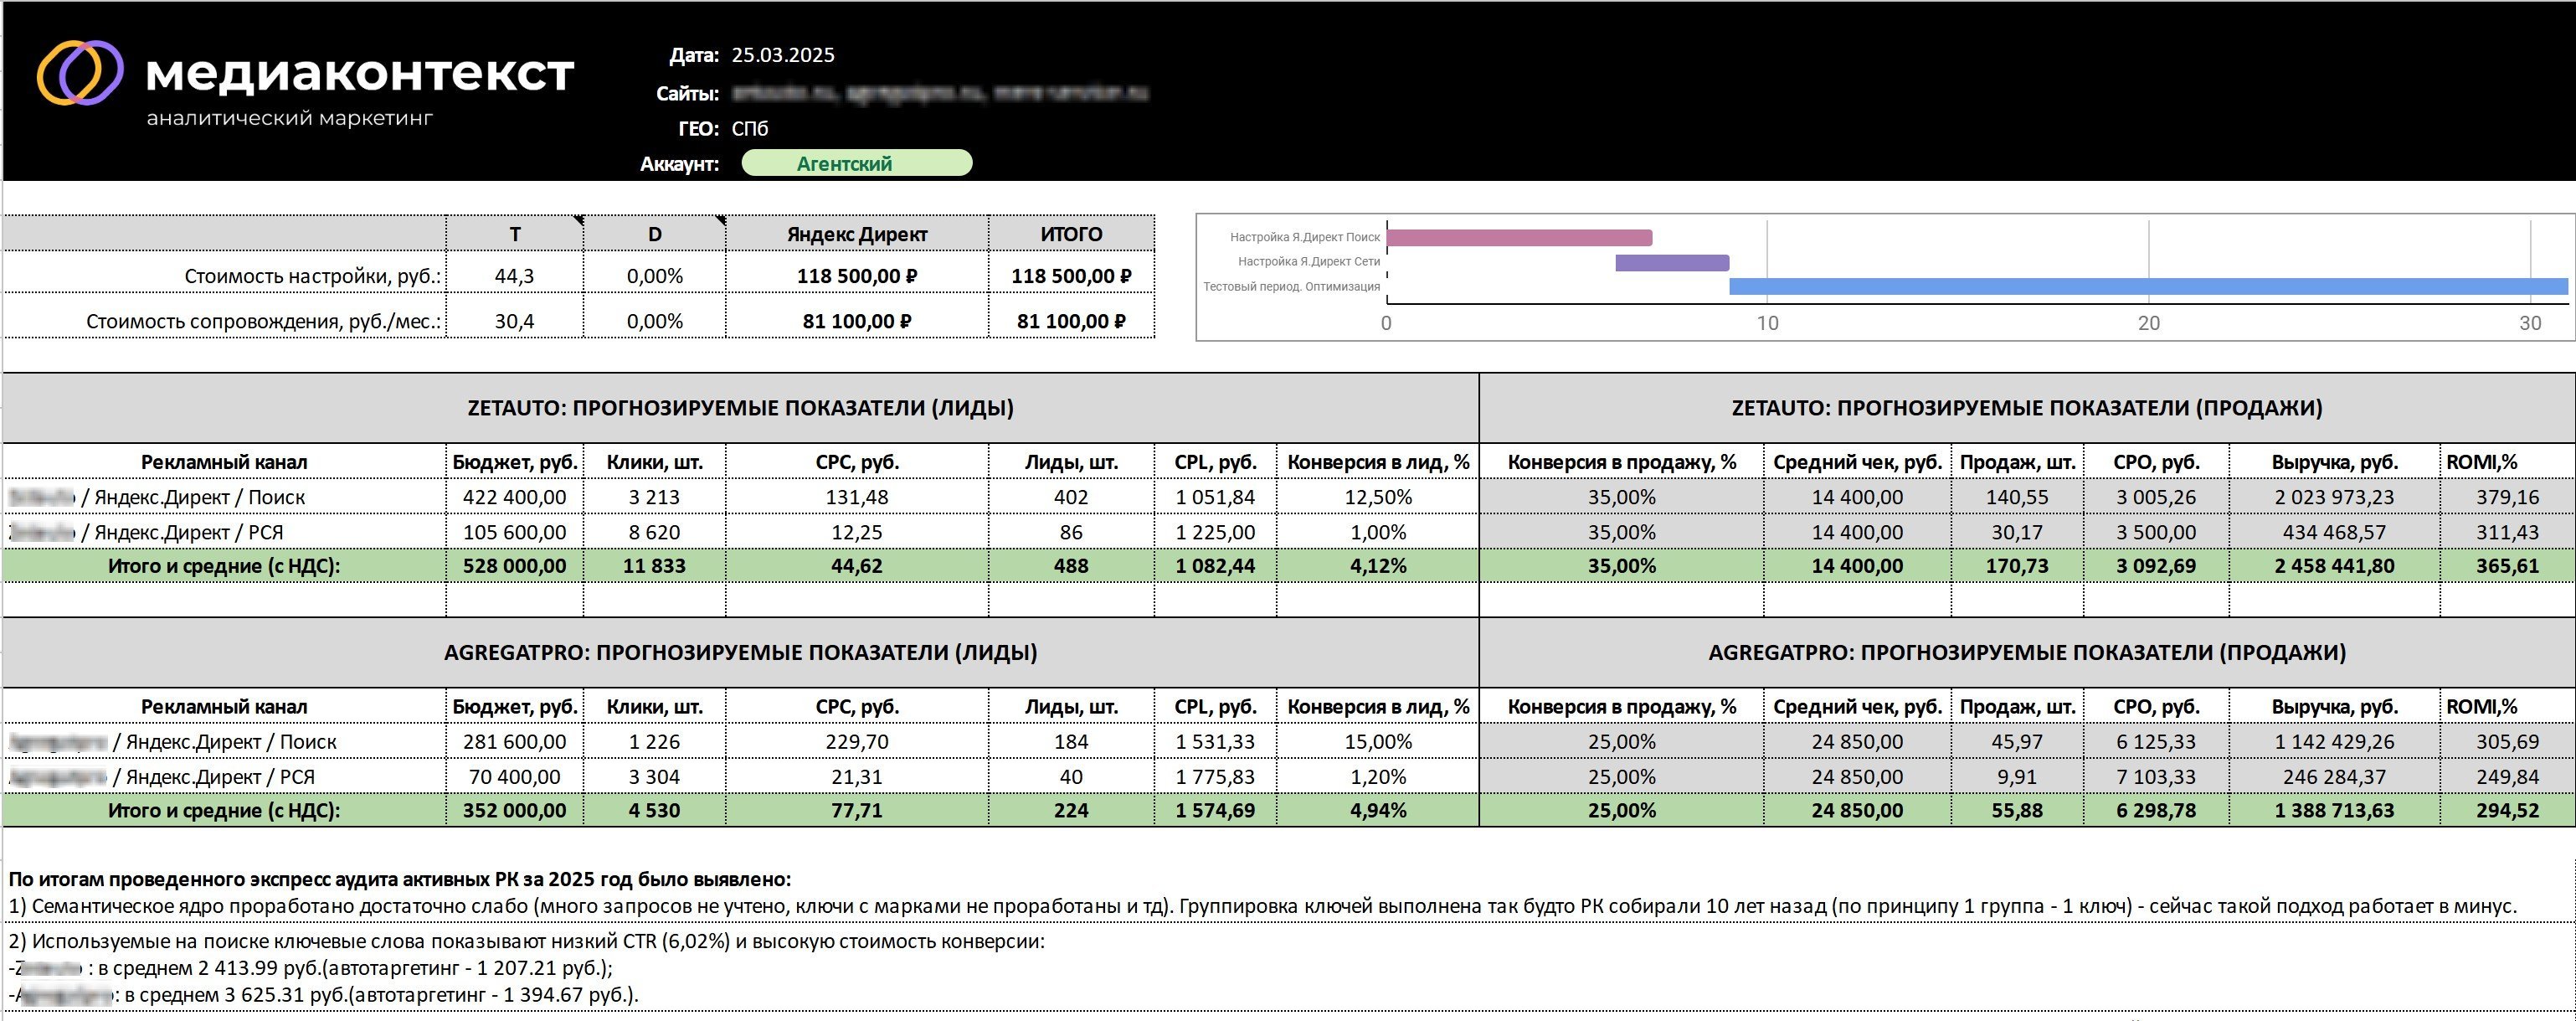Click the Медиаконтекст rings logo icon

point(80,73)
